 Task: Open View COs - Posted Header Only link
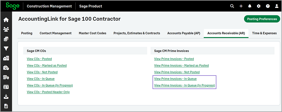[48, 92]
